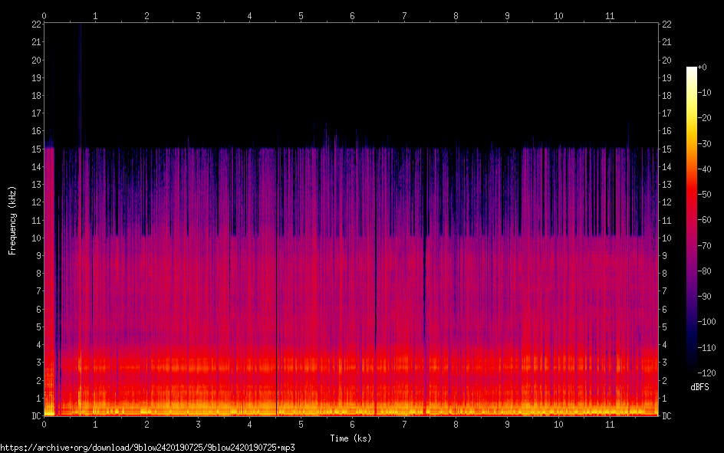Viewport: 724px width, 453px height.
Task: Click the '-50' value on color scale
Action: pyautogui.click(x=704, y=195)
